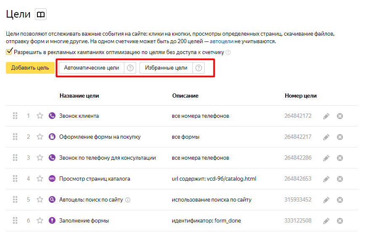
Task: Select goal name Заполнение формы
Action: [84, 220]
